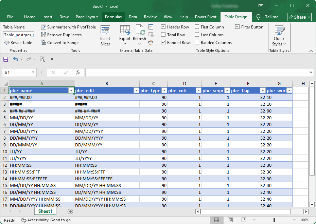Click the Table Name input field

18,35
